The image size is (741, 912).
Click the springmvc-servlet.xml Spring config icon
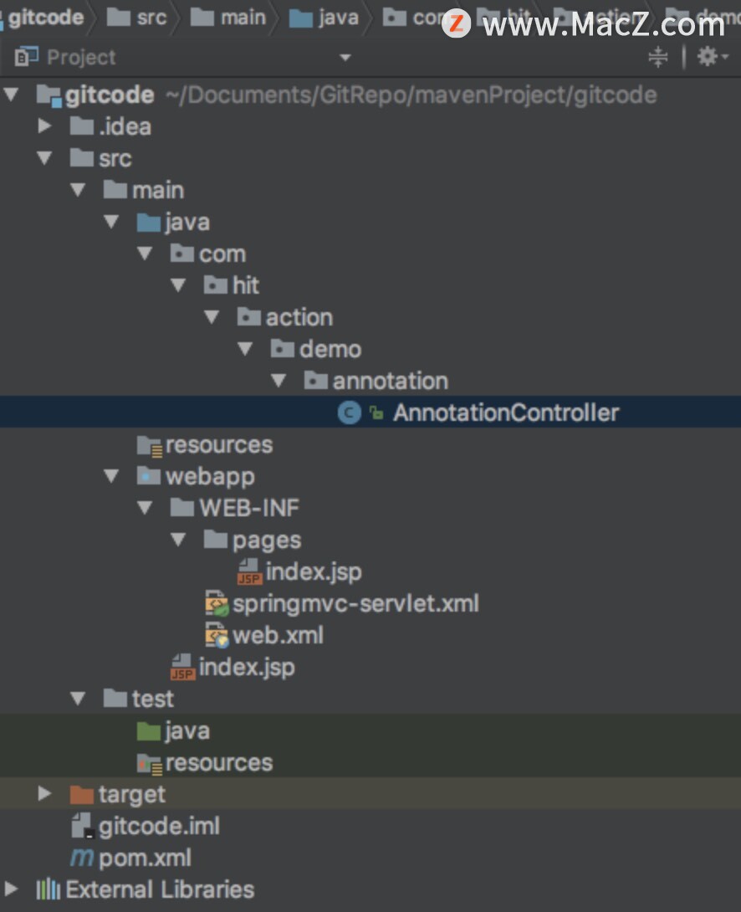pyautogui.click(x=217, y=603)
